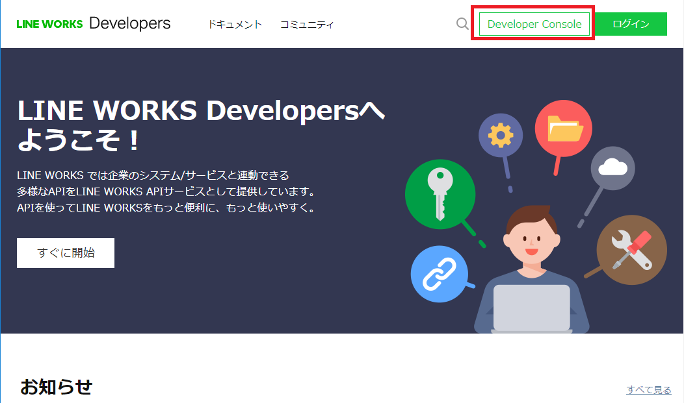Click the gray cloud icon bubble
The height and width of the screenshot is (403, 684).
pos(612,168)
